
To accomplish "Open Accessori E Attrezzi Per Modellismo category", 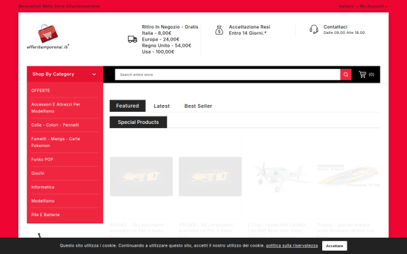I will [56, 108].
